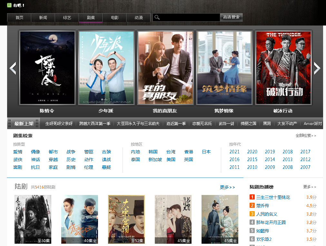Filter by year 2010
This screenshot has width=326, height=246.
tap(252, 167)
